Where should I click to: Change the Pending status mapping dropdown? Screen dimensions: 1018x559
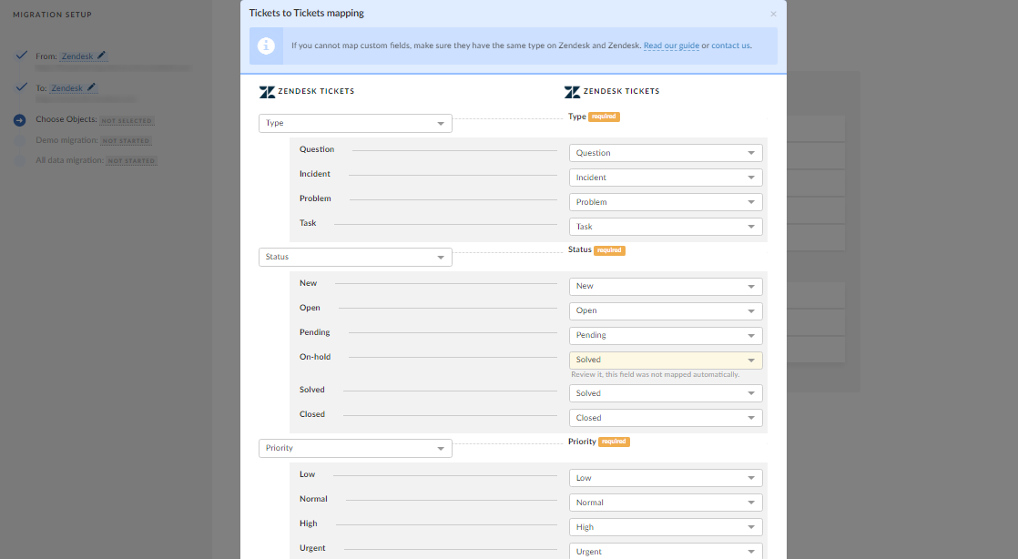click(666, 335)
